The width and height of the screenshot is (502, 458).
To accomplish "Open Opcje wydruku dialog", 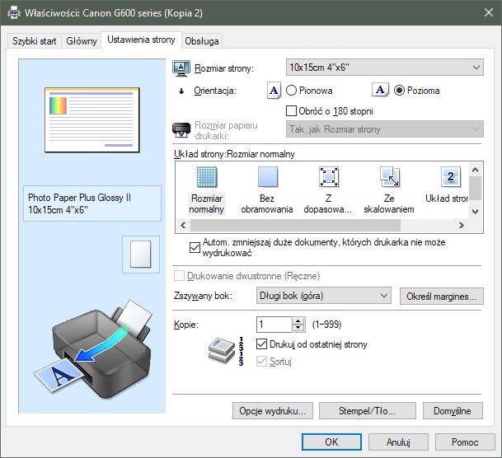I will pos(273,411).
